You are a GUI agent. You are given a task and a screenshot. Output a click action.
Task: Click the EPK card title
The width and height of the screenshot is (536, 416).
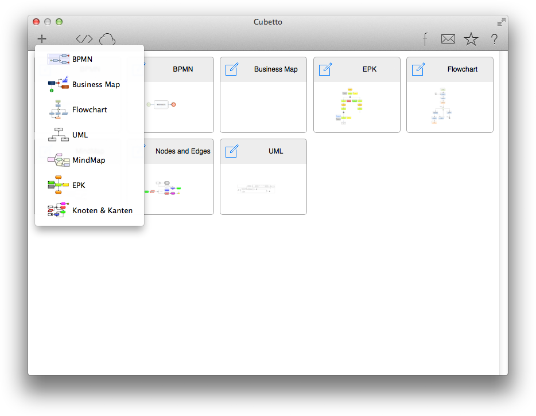click(x=370, y=69)
